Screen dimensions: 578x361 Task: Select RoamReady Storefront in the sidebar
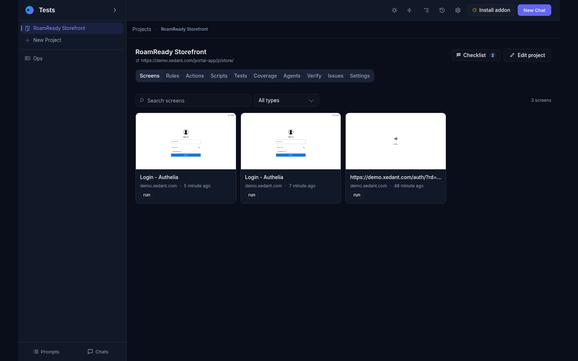[x=72, y=28]
